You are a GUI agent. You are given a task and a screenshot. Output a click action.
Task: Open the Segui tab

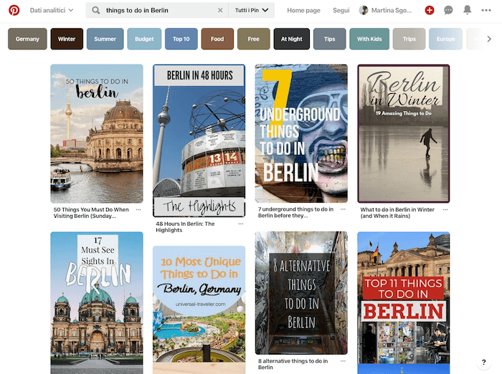click(341, 10)
